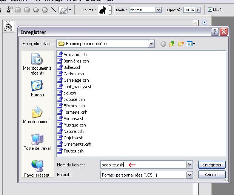Select the chat_nancy.csh file

coord(75,87)
